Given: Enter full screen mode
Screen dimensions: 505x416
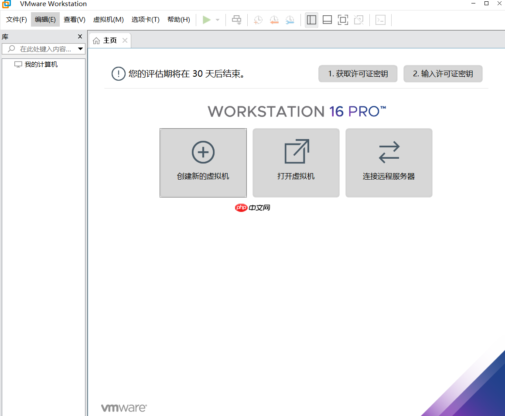Looking at the screenshot, I should [x=342, y=20].
